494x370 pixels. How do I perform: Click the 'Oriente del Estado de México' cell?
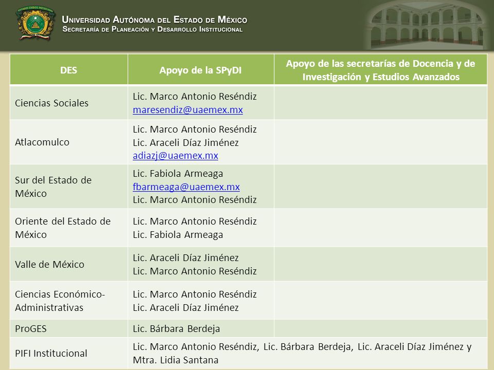click(x=68, y=228)
